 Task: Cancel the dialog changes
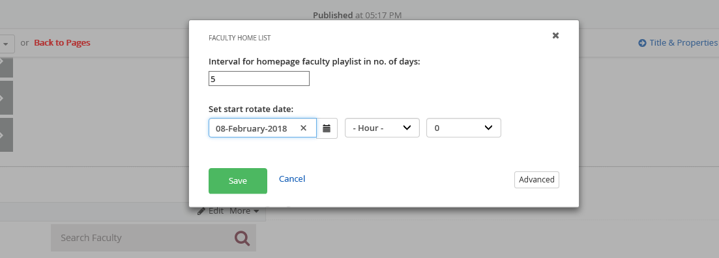291,179
